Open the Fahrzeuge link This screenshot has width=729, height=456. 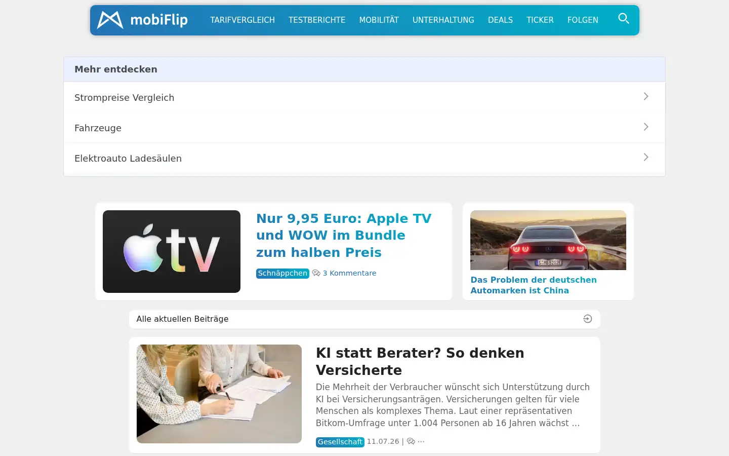(364, 128)
